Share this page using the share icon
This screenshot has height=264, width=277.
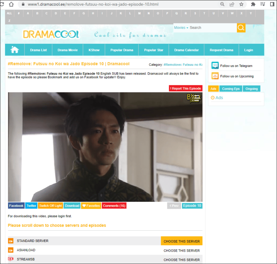pyautogui.click(x=232, y=4)
